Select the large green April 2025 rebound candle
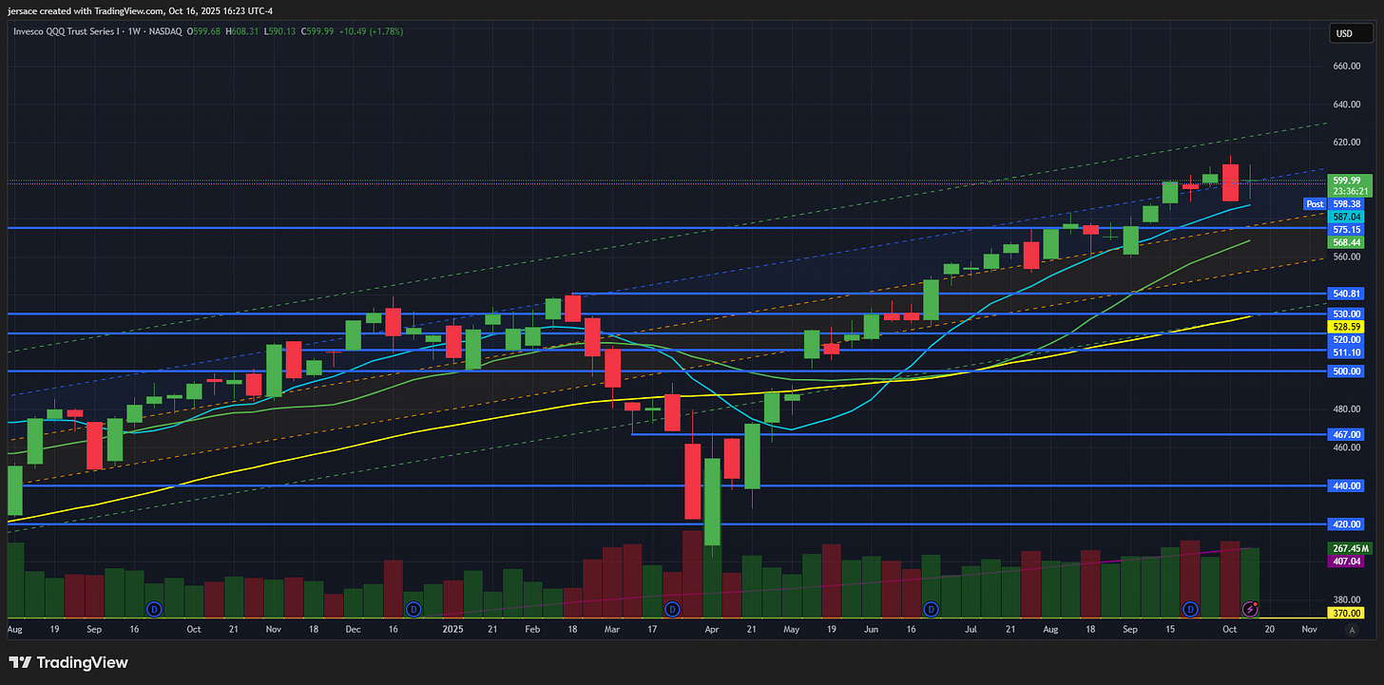The height and width of the screenshot is (685, 1384). click(712, 504)
